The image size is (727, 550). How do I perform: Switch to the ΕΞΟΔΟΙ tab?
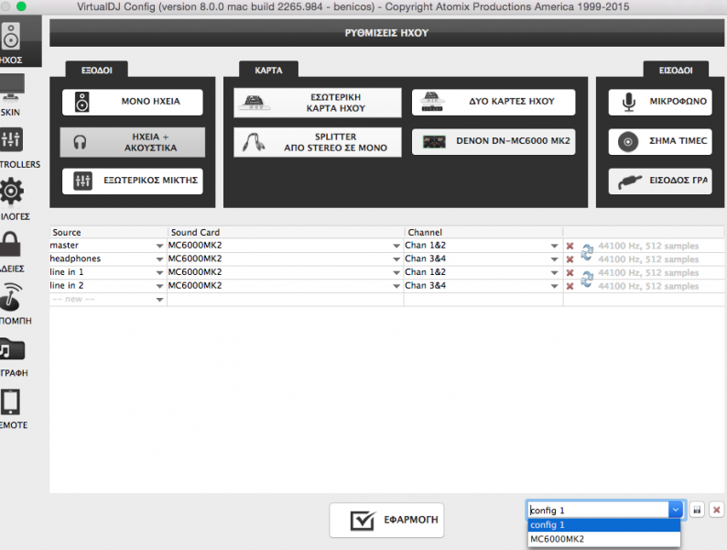[97, 70]
